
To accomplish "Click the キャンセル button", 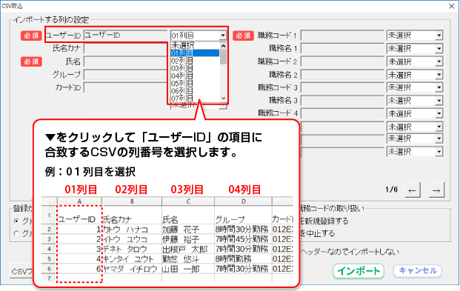I will click(x=418, y=271).
